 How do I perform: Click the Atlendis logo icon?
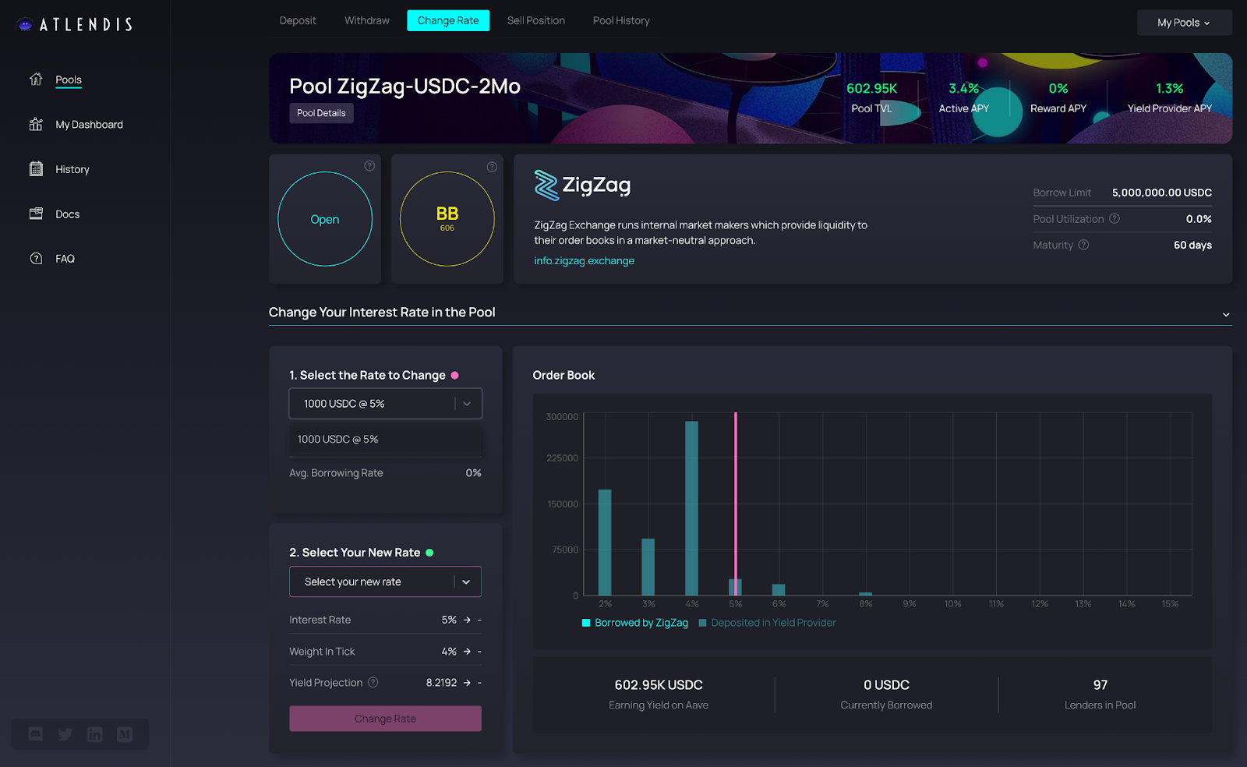tap(25, 25)
